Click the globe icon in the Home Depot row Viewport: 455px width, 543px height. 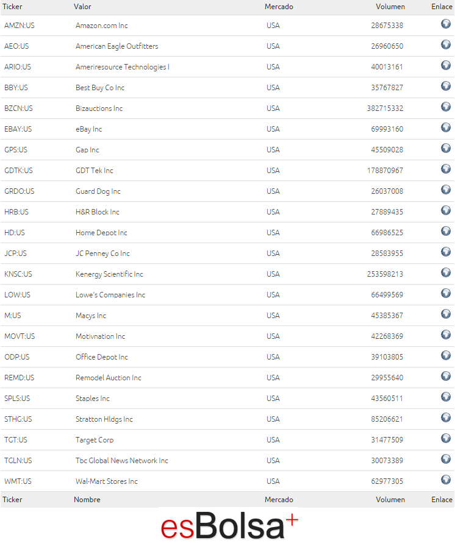coord(446,232)
